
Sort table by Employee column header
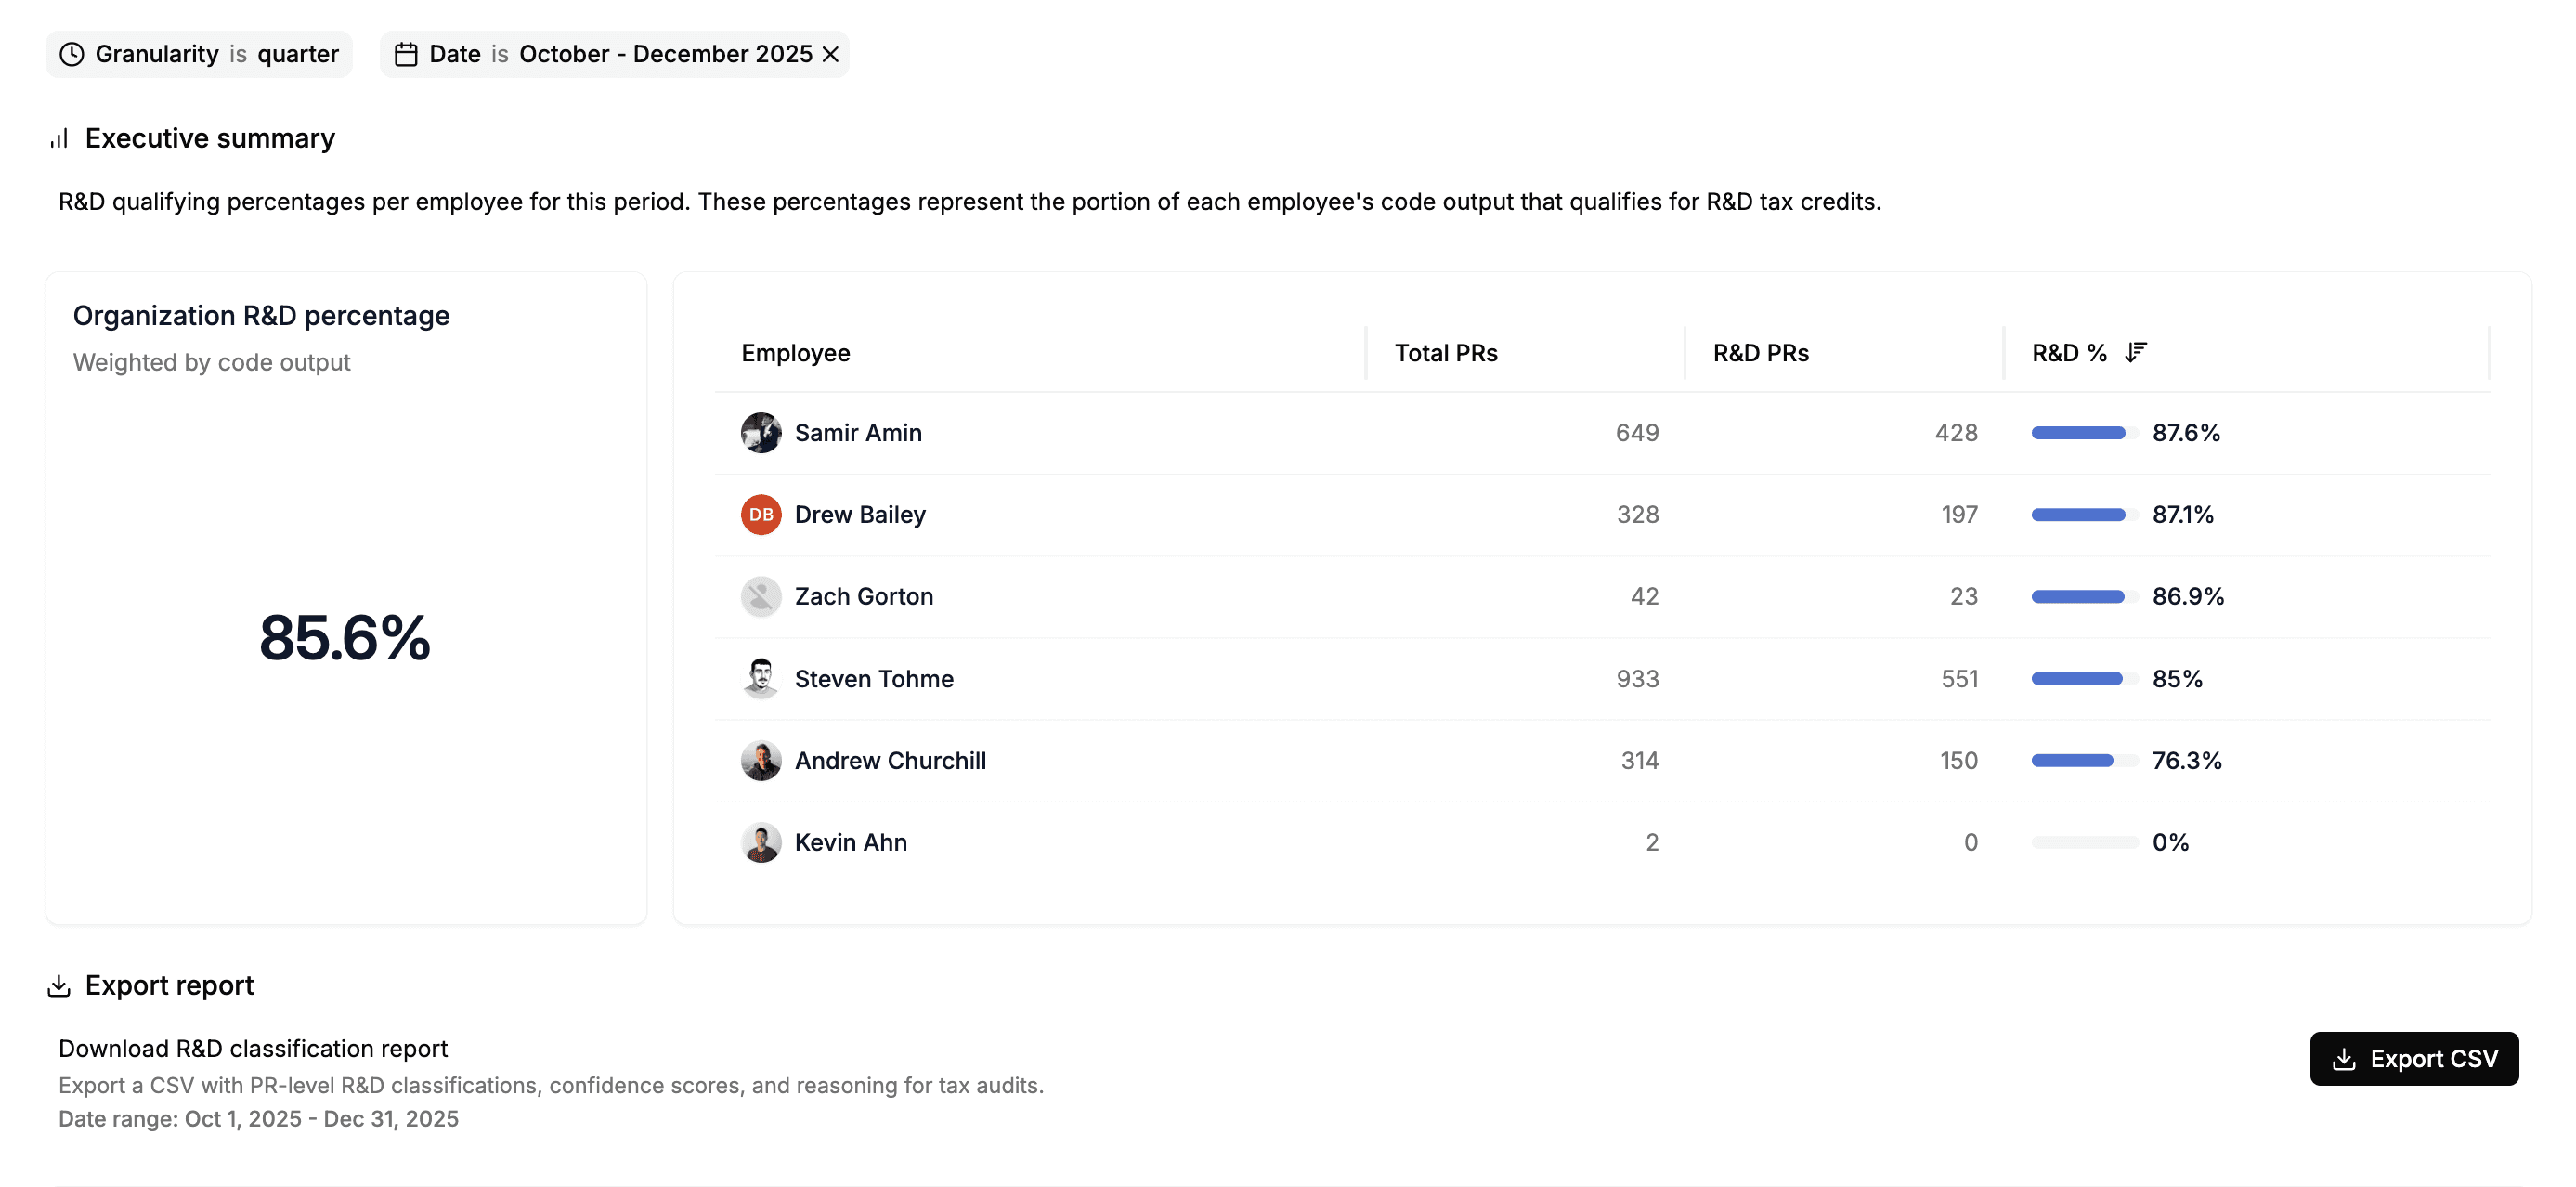tap(795, 353)
